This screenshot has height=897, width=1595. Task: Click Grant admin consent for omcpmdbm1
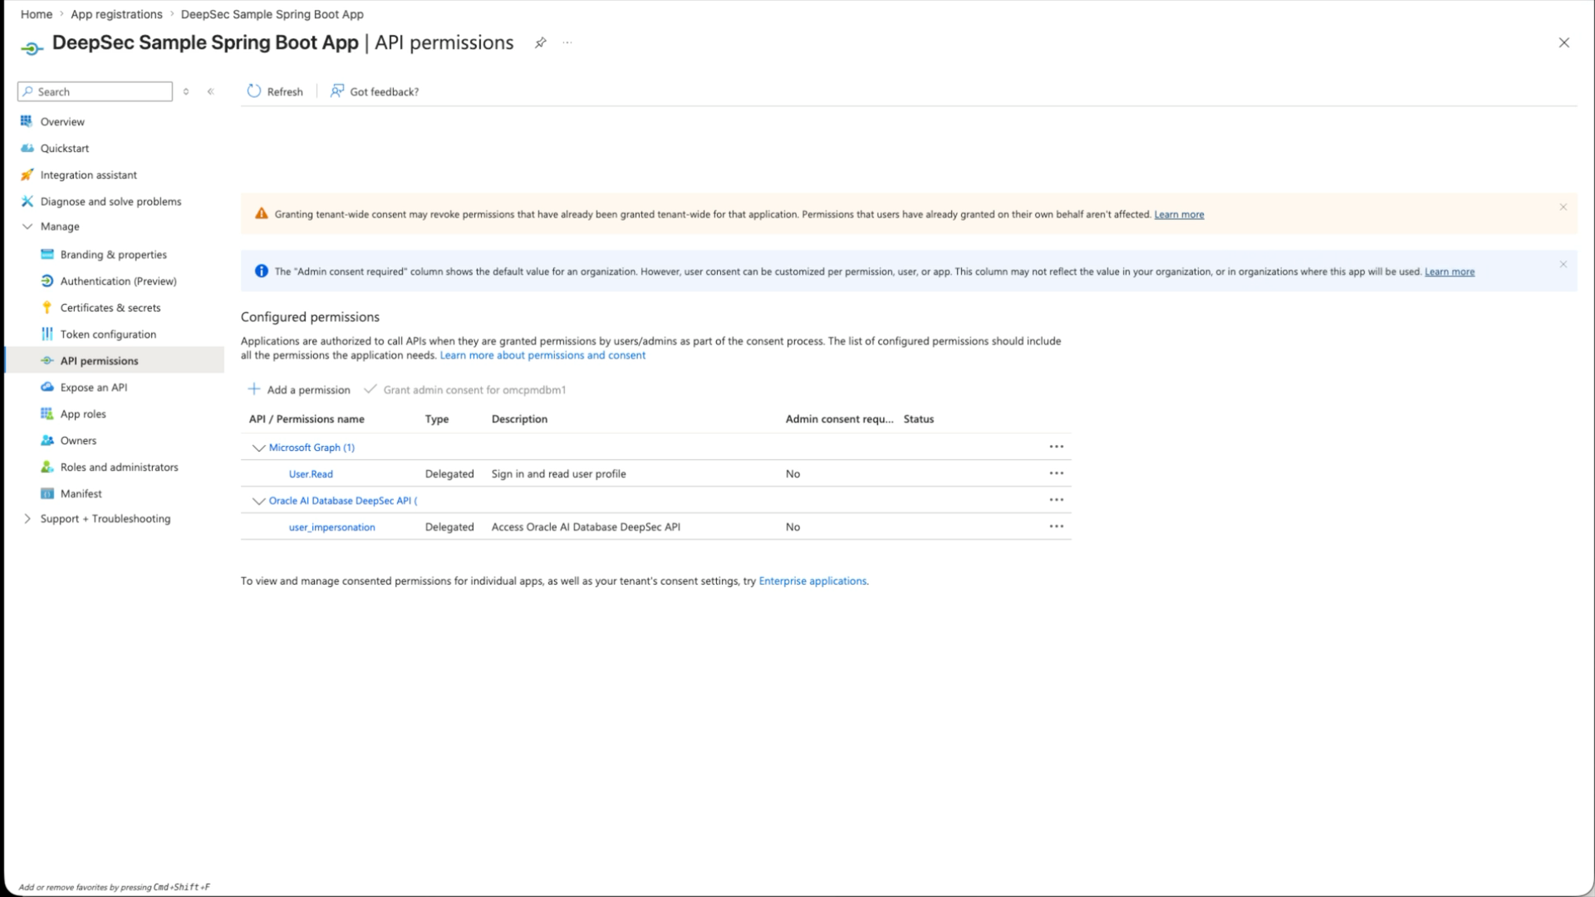474,390
